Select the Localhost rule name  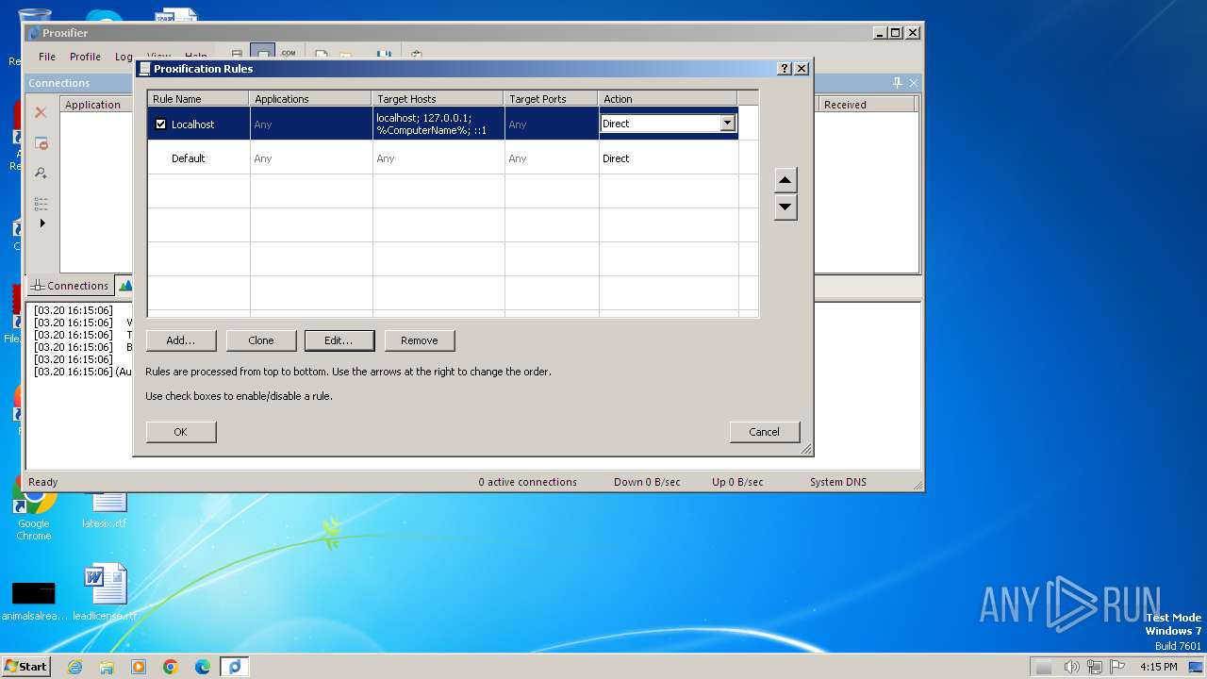tap(192, 124)
